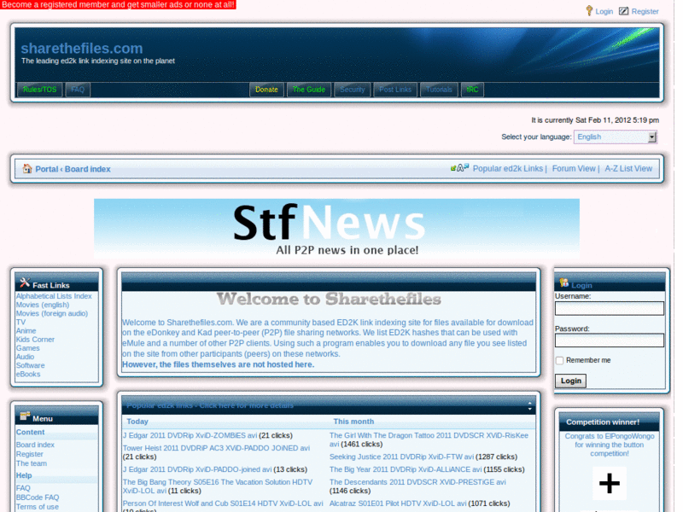This screenshot has height=512, width=683.
Task: Click the plus icon under Competition winner
Action: click(610, 483)
